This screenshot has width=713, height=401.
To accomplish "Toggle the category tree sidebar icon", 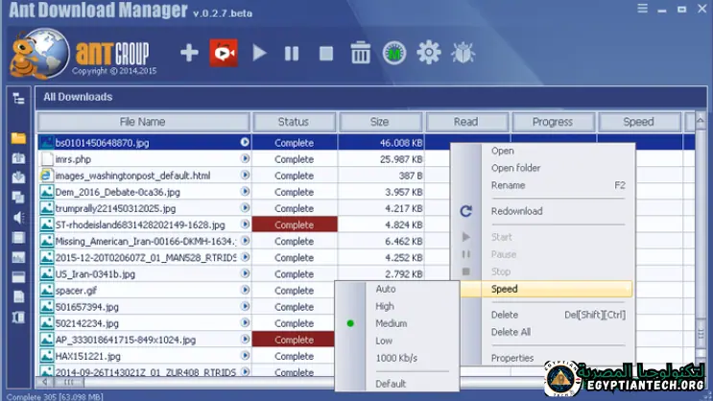I will point(18,98).
